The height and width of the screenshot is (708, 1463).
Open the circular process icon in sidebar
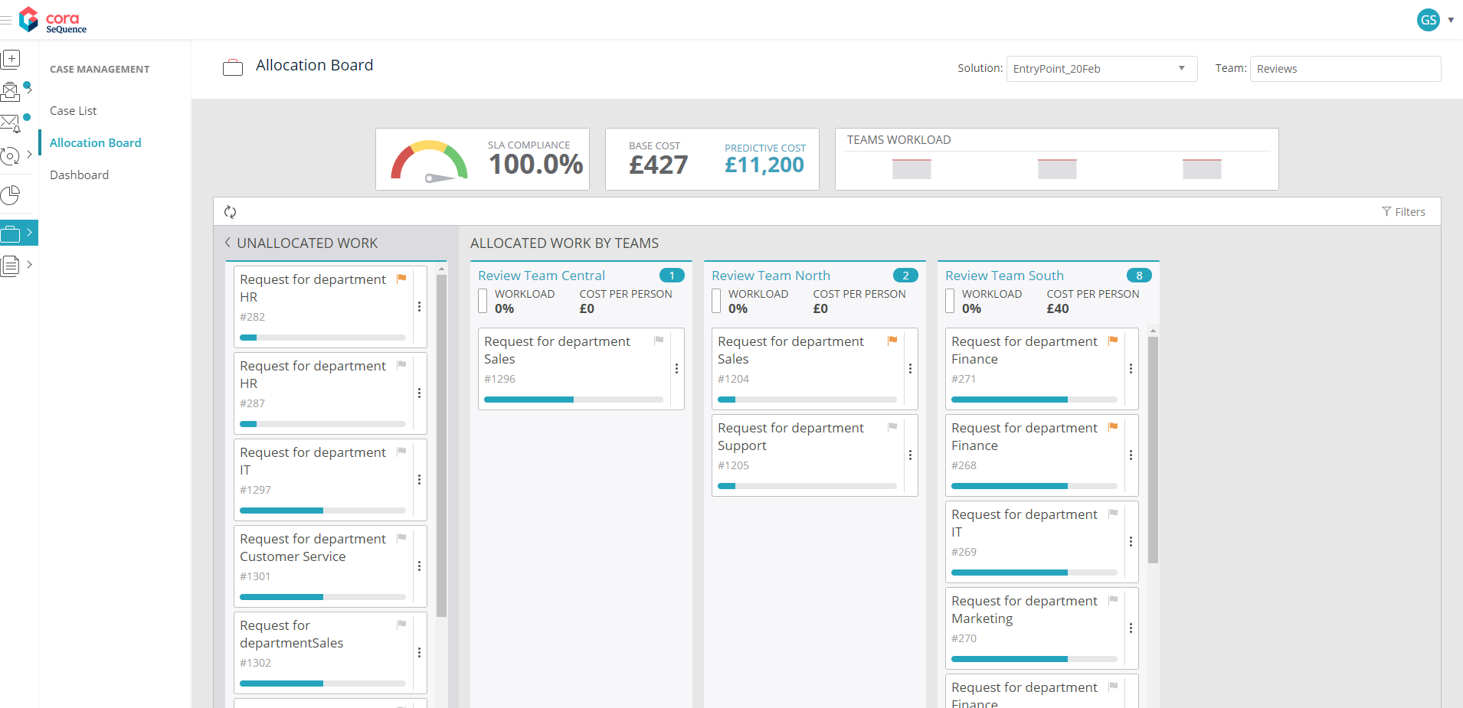tap(10, 156)
